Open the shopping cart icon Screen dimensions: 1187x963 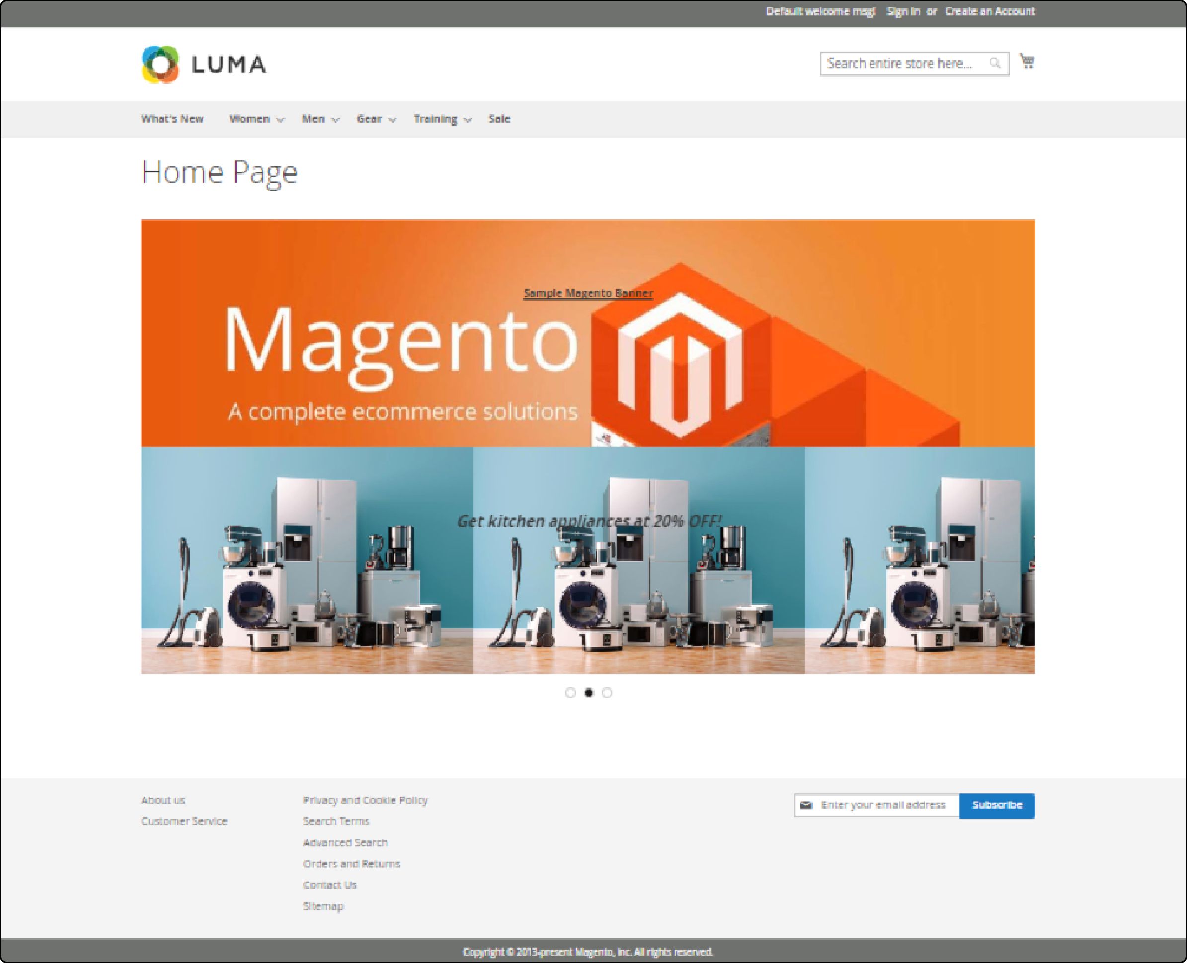coord(1027,61)
